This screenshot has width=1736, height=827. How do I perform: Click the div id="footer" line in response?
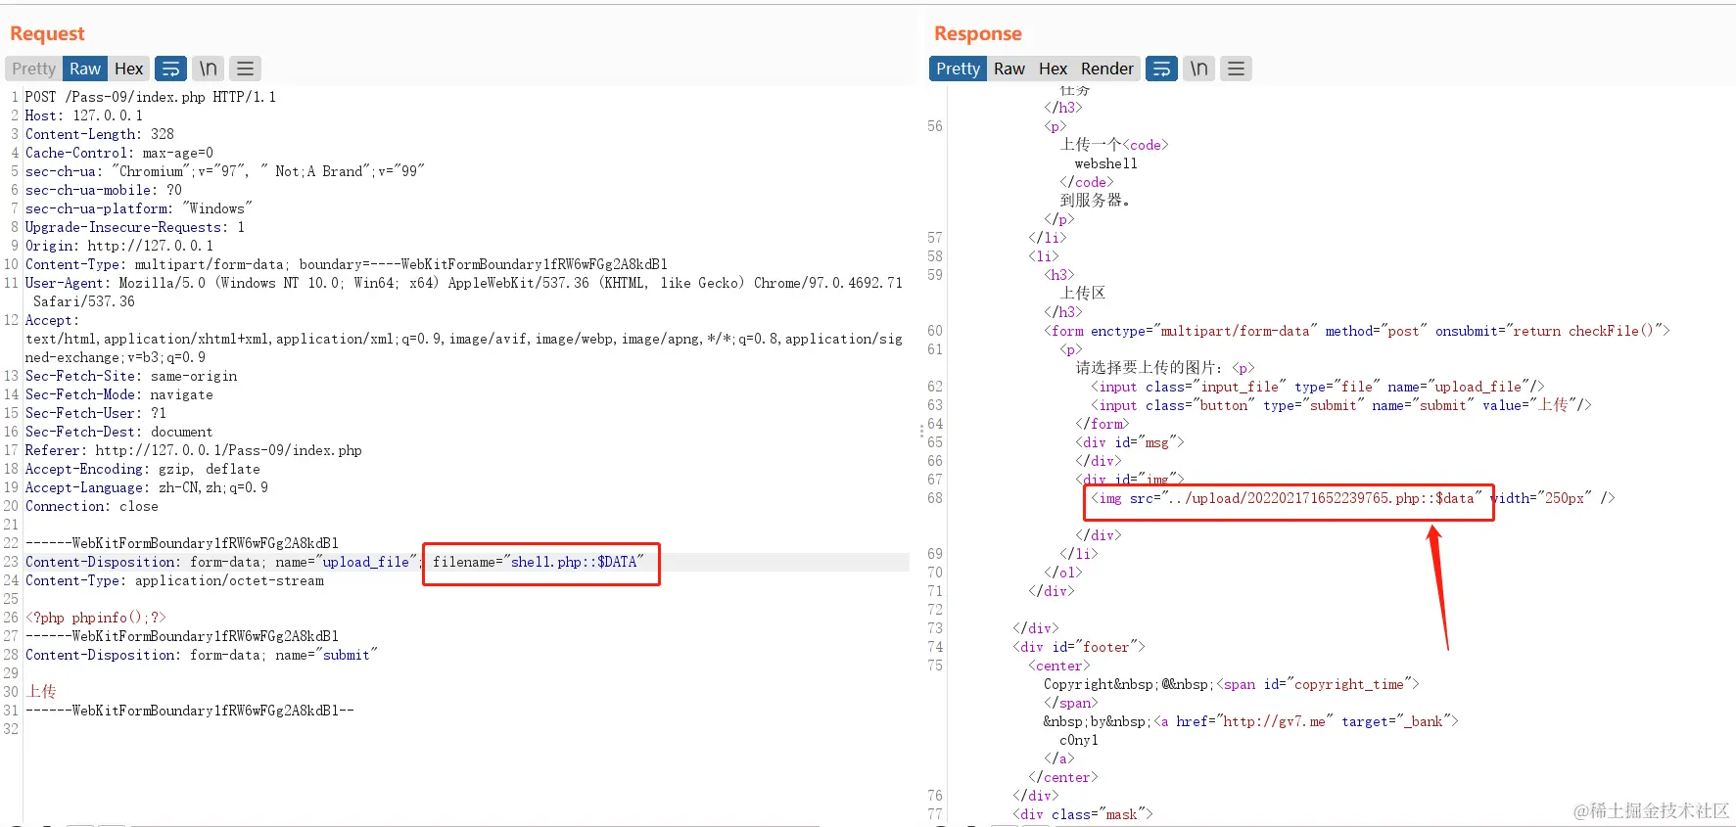(x=1079, y=647)
